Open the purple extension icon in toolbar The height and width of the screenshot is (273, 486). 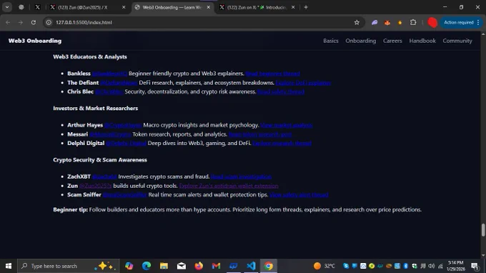click(375, 22)
